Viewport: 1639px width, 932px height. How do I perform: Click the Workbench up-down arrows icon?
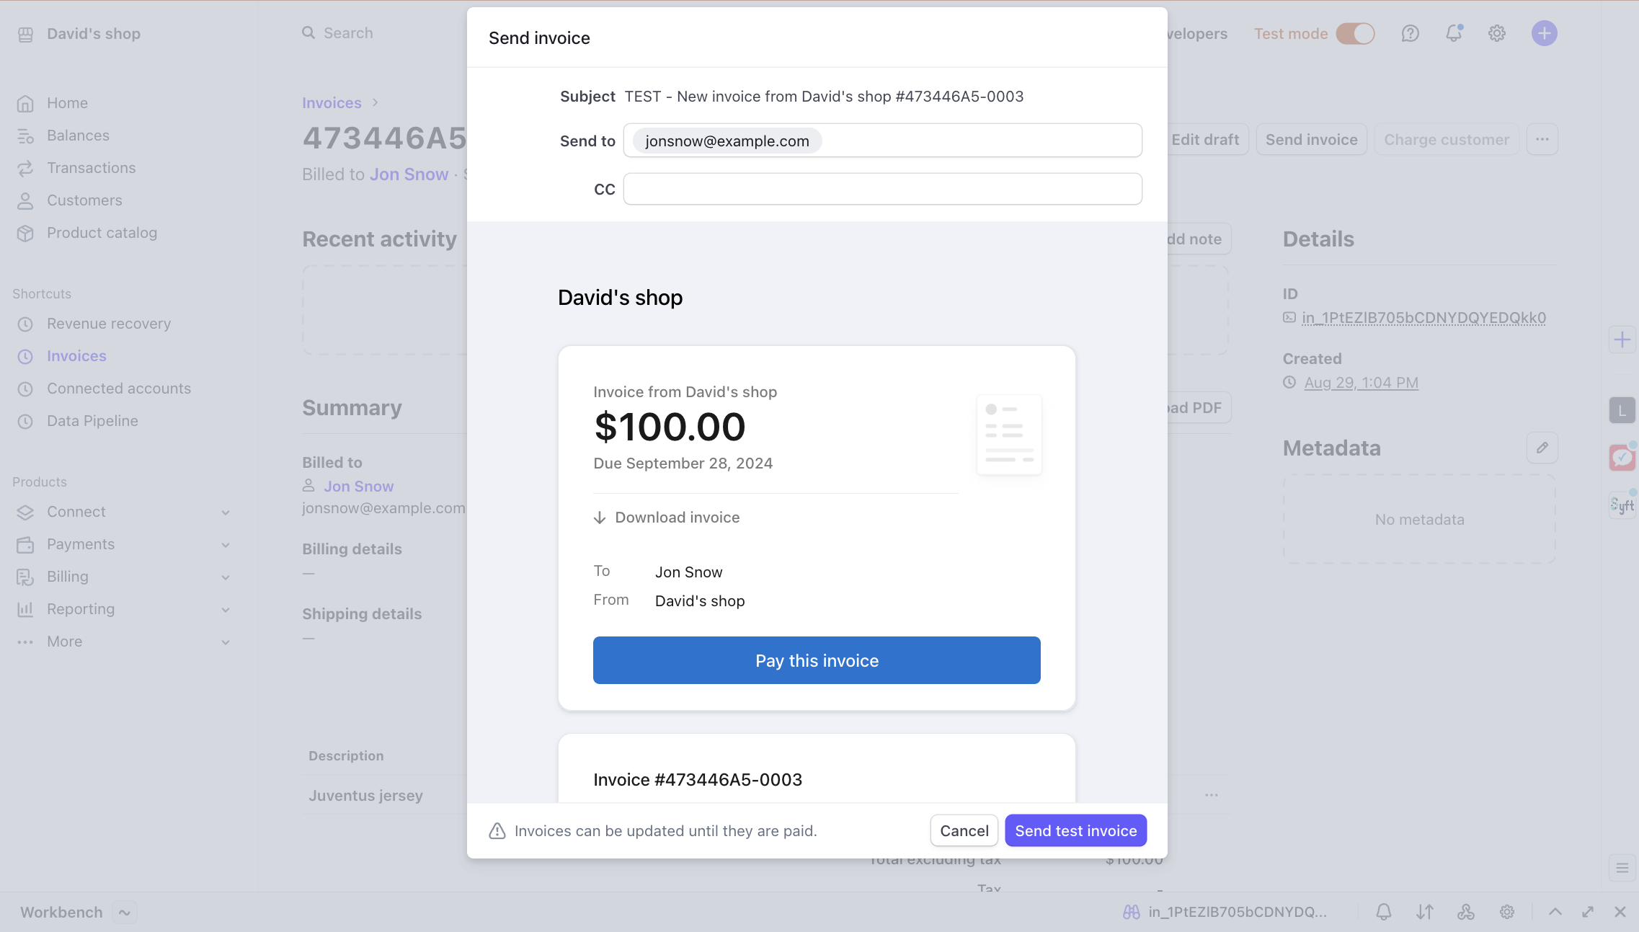[x=1424, y=912]
